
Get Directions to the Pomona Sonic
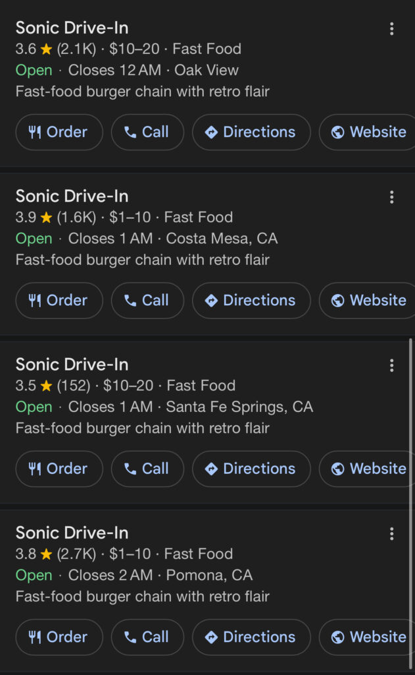click(251, 637)
